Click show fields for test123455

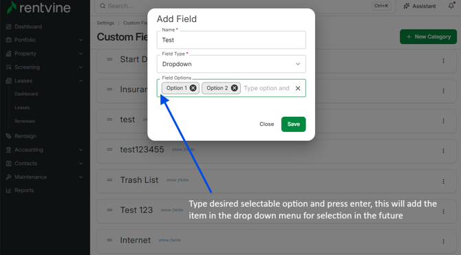[183, 150]
